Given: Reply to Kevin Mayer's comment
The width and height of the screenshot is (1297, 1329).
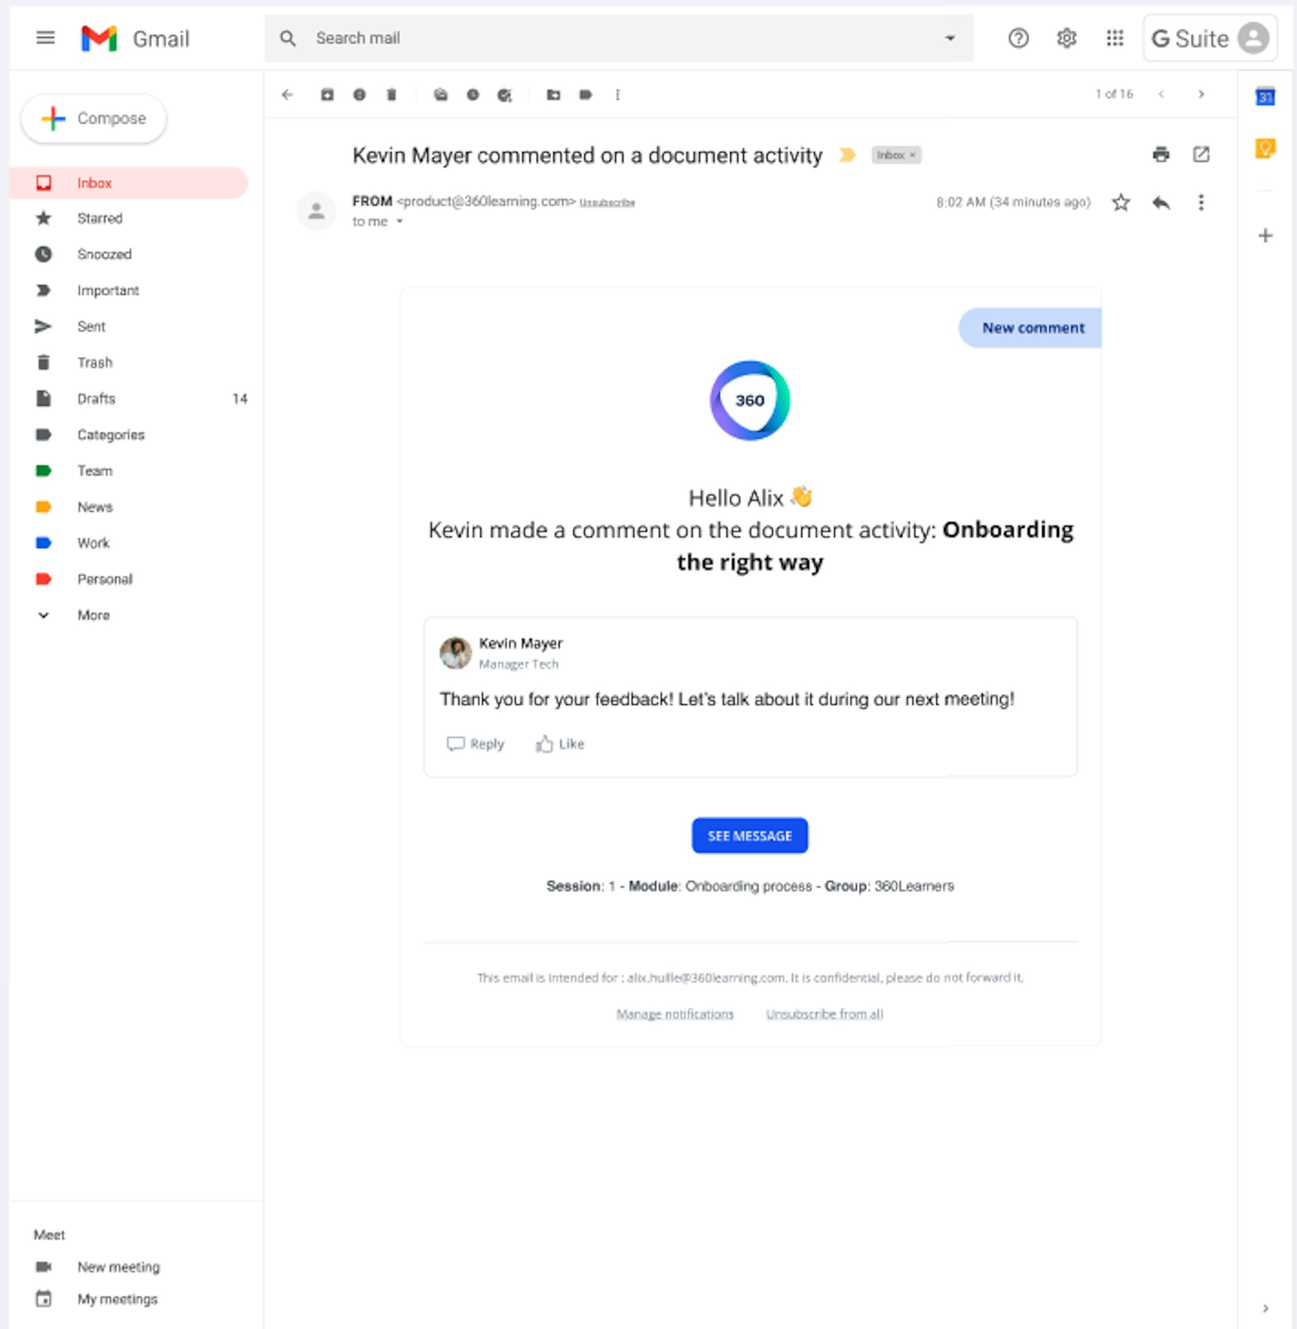Looking at the screenshot, I should point(476,744).
